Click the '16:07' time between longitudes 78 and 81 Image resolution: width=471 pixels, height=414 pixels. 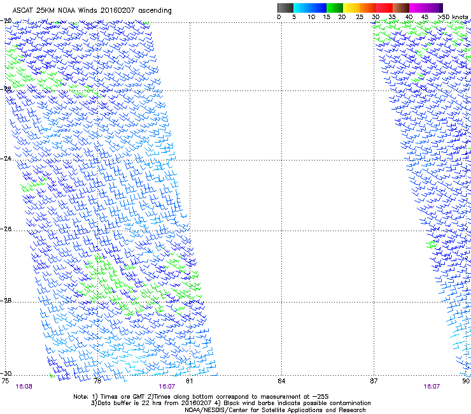tap(167, 387)
